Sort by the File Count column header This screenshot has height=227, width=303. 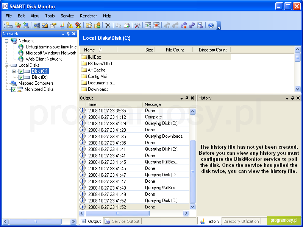point(174,50)
